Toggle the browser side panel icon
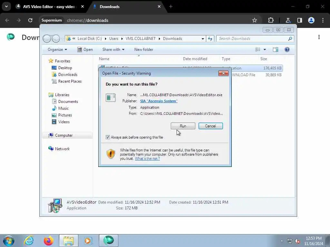330x247 pixels. (x=300, y=20)
